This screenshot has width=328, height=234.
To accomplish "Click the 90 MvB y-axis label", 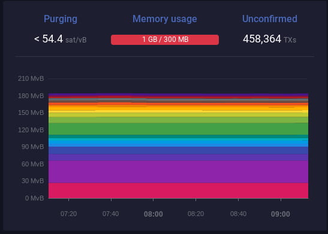I will click(x=32, y=147).
